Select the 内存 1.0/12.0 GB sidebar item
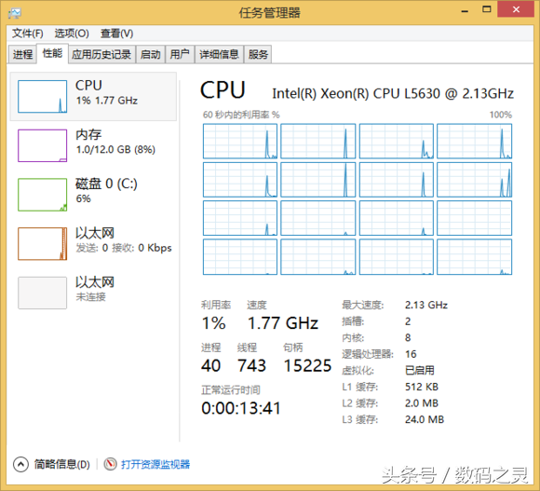 coord(93,145)
